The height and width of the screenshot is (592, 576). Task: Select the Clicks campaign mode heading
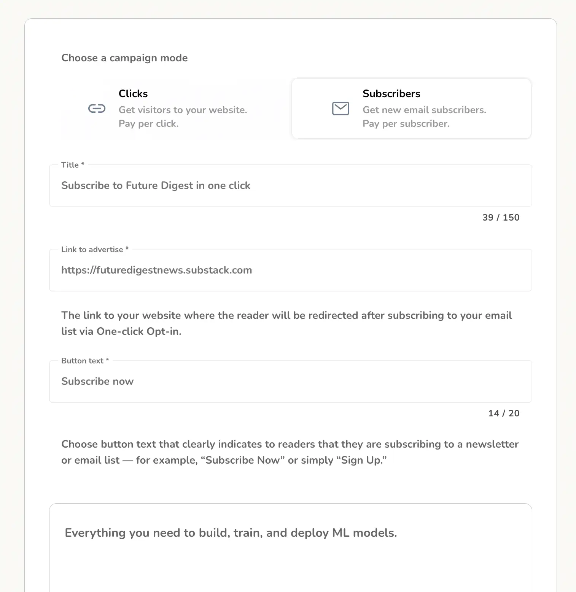(133, 94)
